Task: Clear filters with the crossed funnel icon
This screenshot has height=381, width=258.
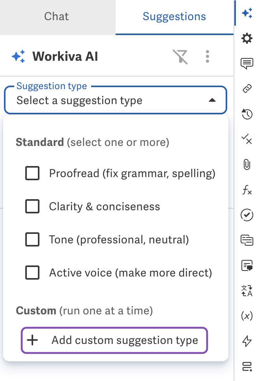Action: [180, 57]
